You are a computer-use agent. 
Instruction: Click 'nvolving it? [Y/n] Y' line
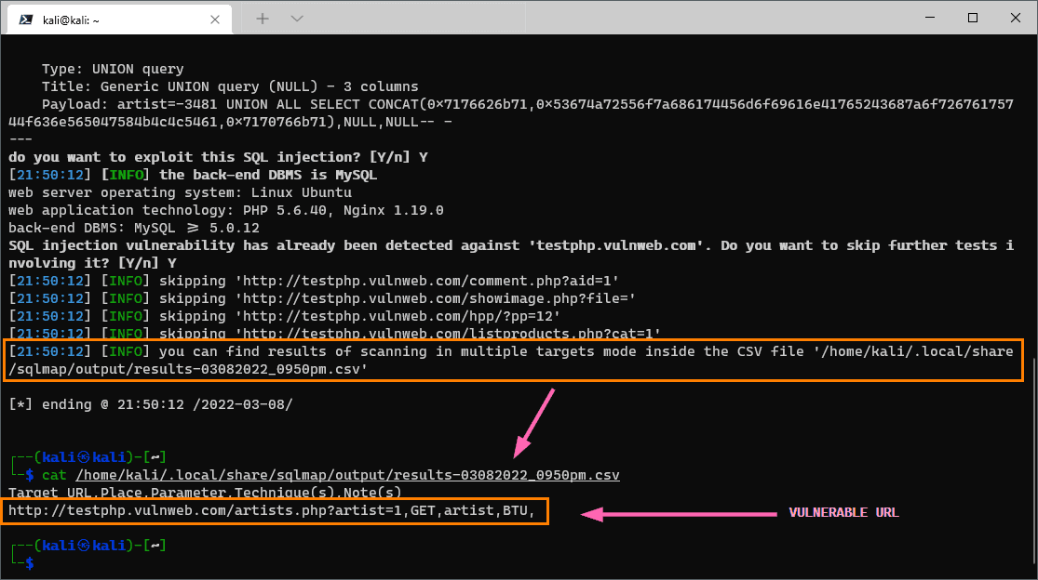point(92,263)
